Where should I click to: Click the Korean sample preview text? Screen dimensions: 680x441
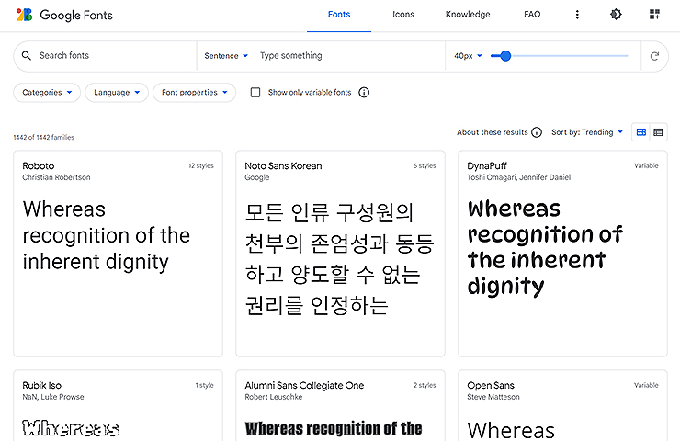tap(339, 259)
